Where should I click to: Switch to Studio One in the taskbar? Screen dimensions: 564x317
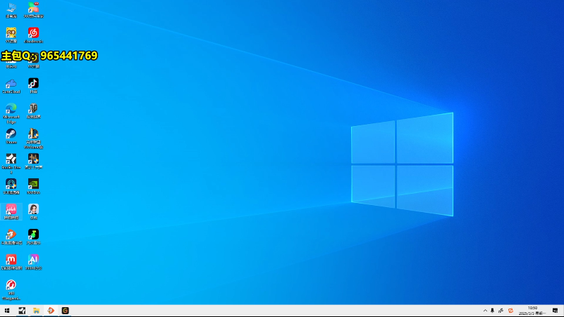pos(22,311)
